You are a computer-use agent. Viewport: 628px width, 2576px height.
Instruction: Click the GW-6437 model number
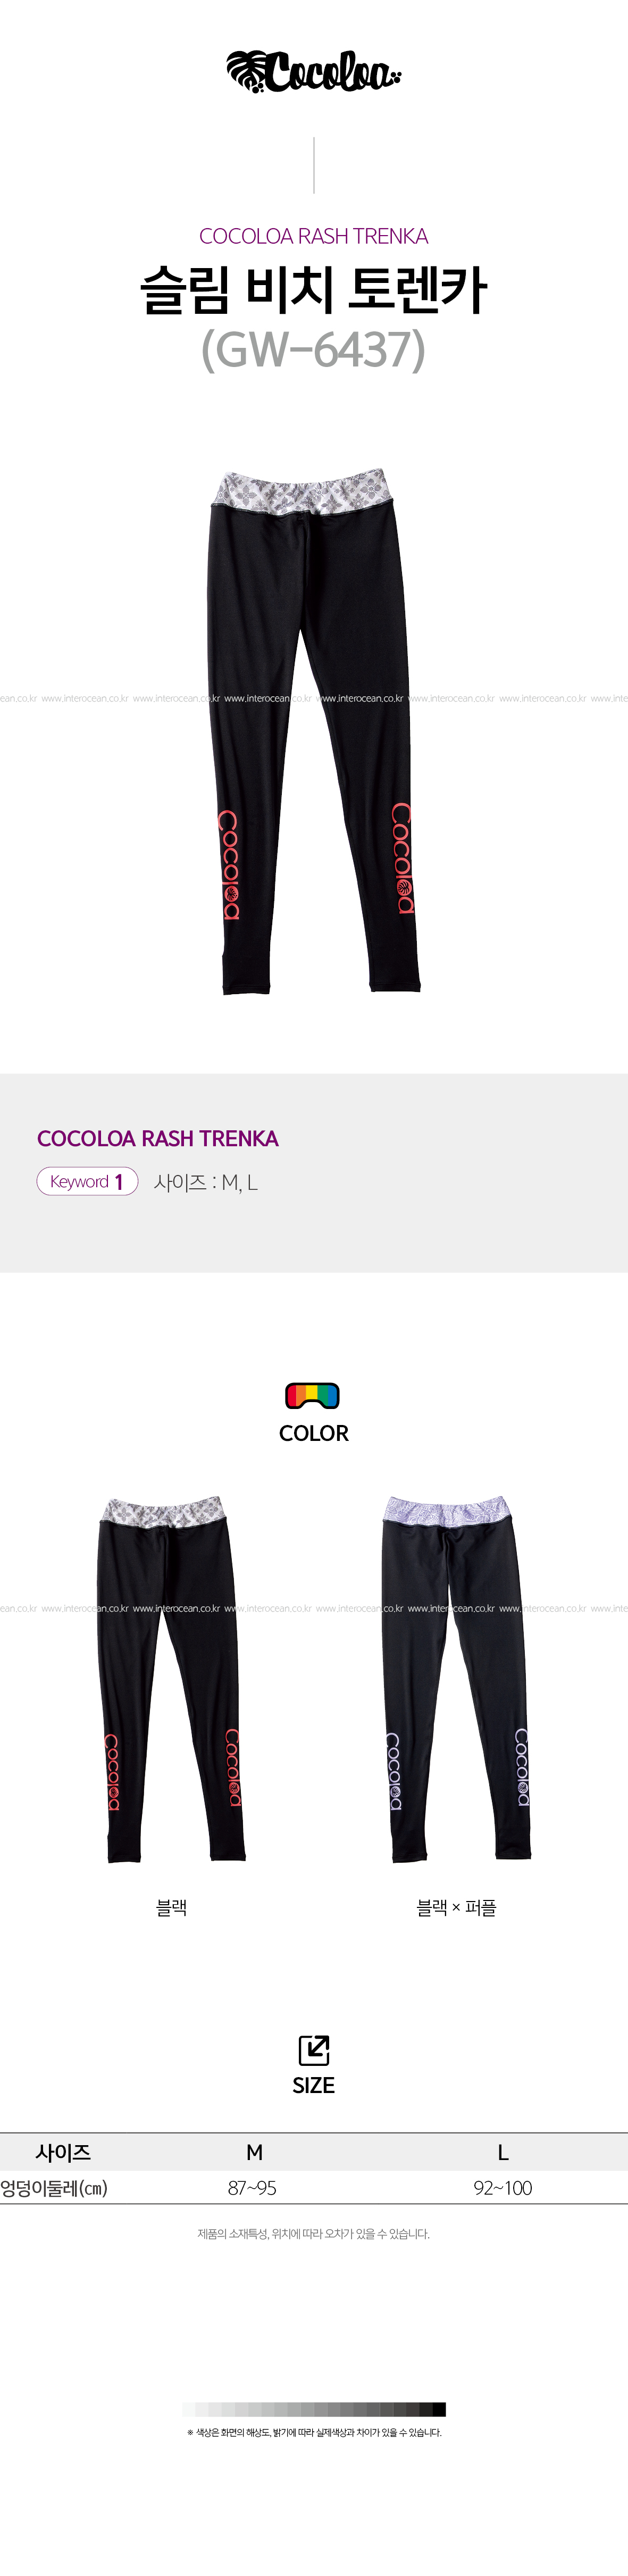(x=314, y=349)
